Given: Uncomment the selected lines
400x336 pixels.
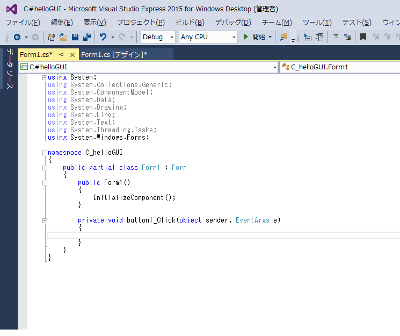Looking at the screenshot, I should (347, 37).
